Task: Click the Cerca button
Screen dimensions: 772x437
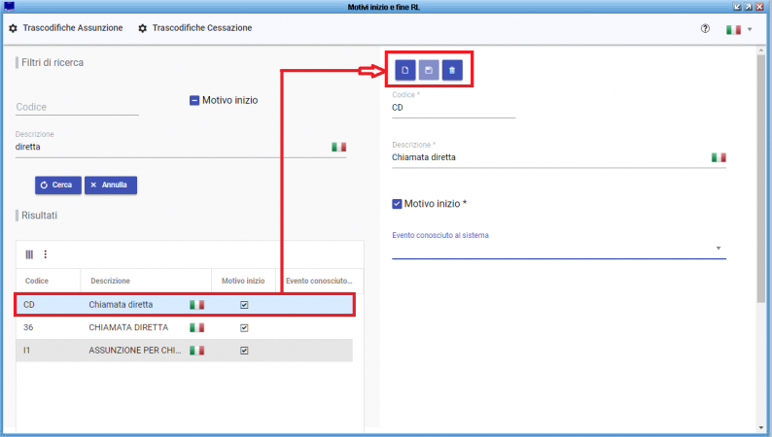Action: click(58, 185)
